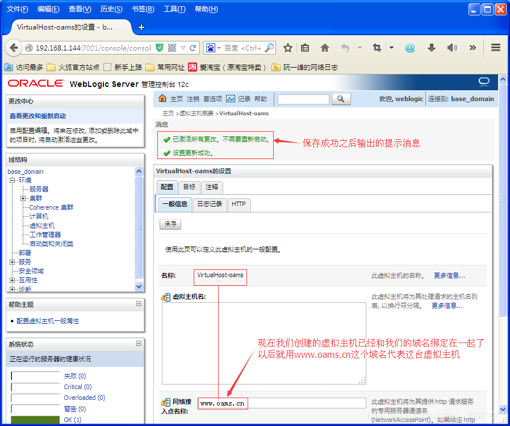Click the record 记录 icon
Image resolution: width=510 pixels, height=426 pixels.
pyautogui.click(x=231, y=98)
